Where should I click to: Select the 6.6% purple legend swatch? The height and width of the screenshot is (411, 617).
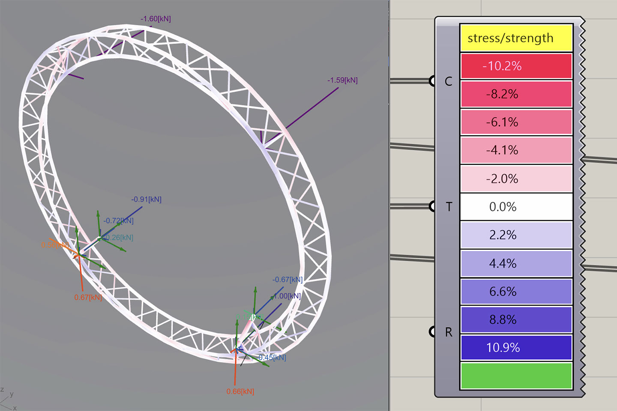(516, 292)
